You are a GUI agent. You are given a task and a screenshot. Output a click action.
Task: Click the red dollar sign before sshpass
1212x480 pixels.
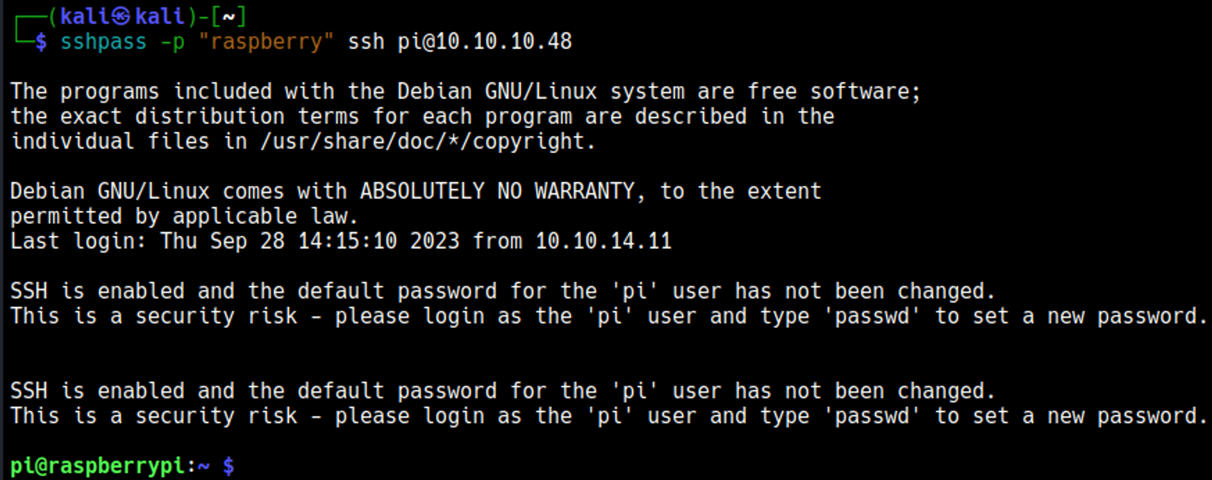point(41,42)
